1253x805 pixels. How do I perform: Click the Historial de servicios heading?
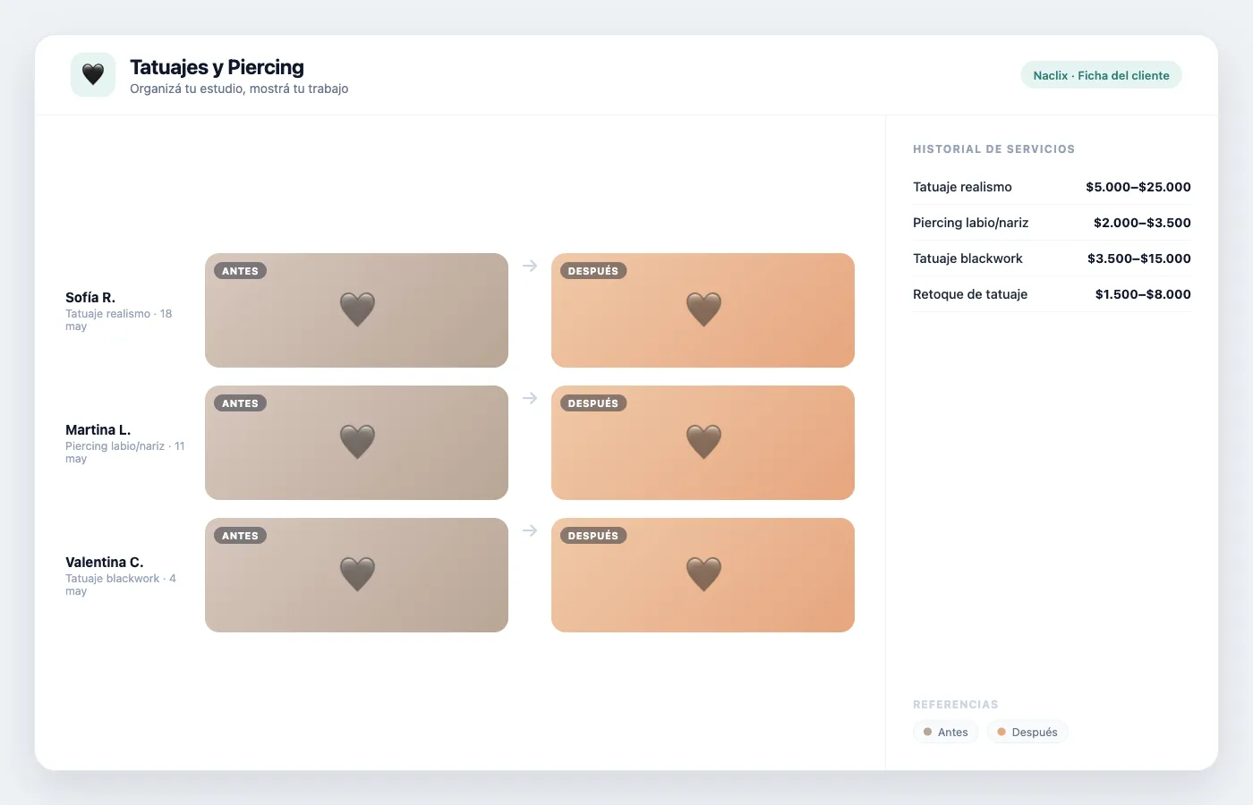pyautogui.click(x=993, y=149)
